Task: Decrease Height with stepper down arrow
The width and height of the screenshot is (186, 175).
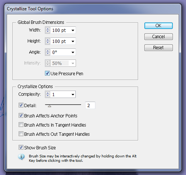Action: 48,43
